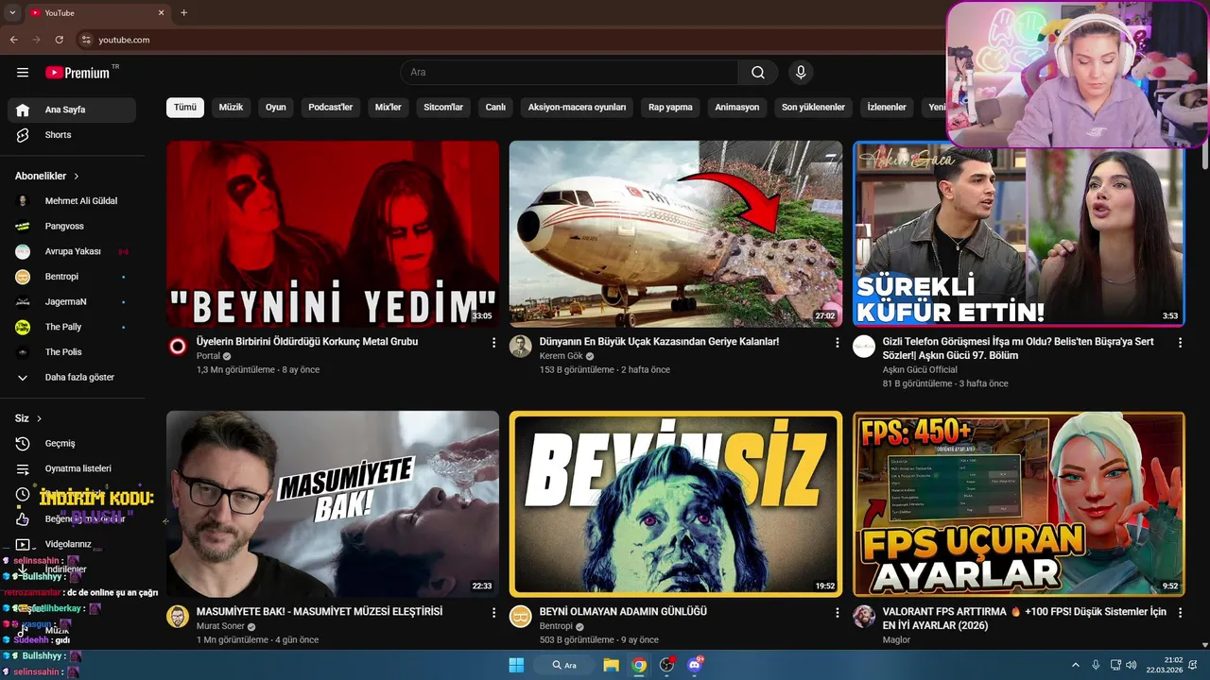Screen dimensions: 1210x680
Task: Expand Daha fazla göster subscriptions
Action: point(72,377)
